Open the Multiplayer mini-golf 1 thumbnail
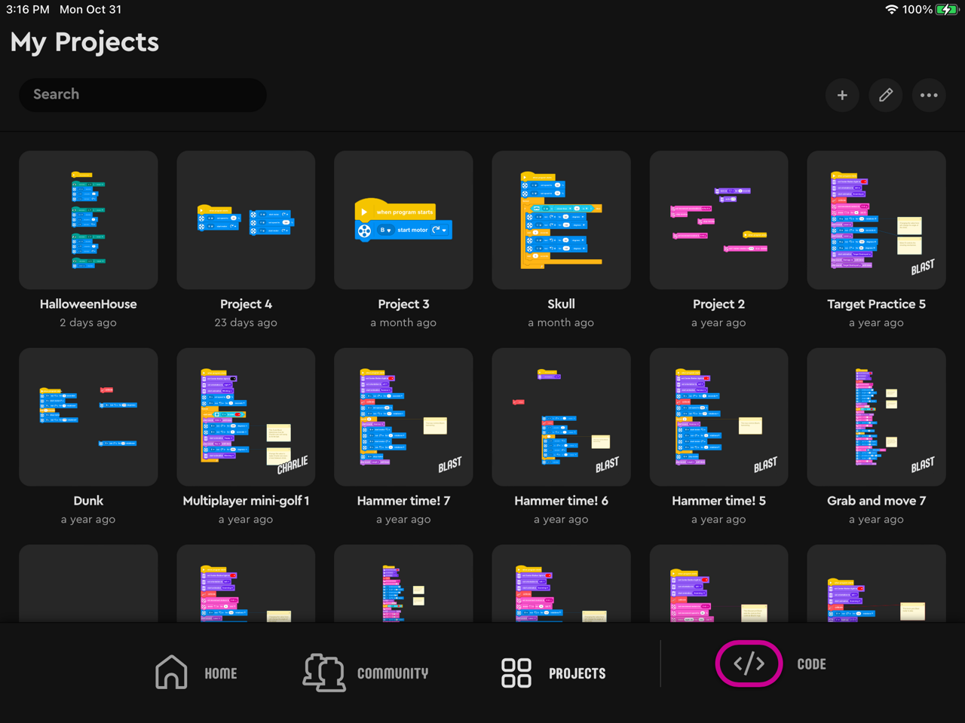Screen dimensions: 965x723 point(246,416)
